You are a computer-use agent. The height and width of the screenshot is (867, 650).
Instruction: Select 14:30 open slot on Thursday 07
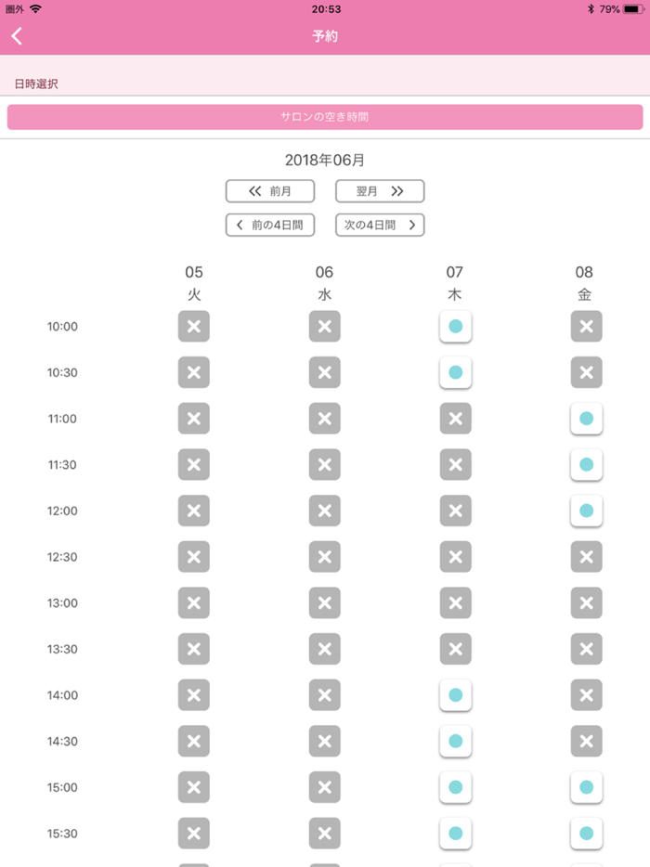coord(455,741)
